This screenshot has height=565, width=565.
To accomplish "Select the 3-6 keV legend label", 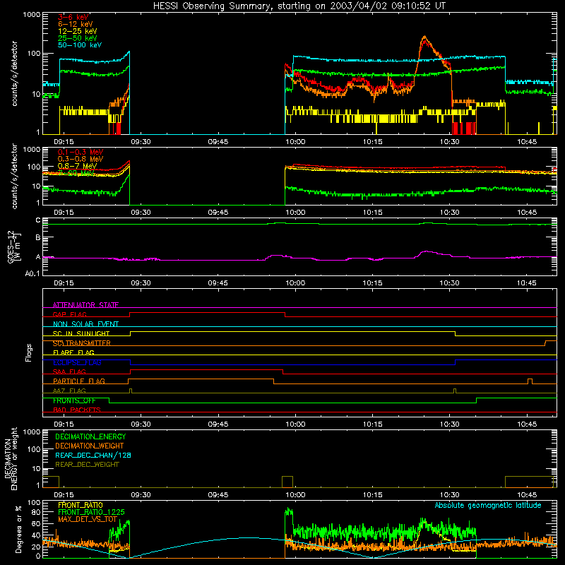I will (73, 17).
